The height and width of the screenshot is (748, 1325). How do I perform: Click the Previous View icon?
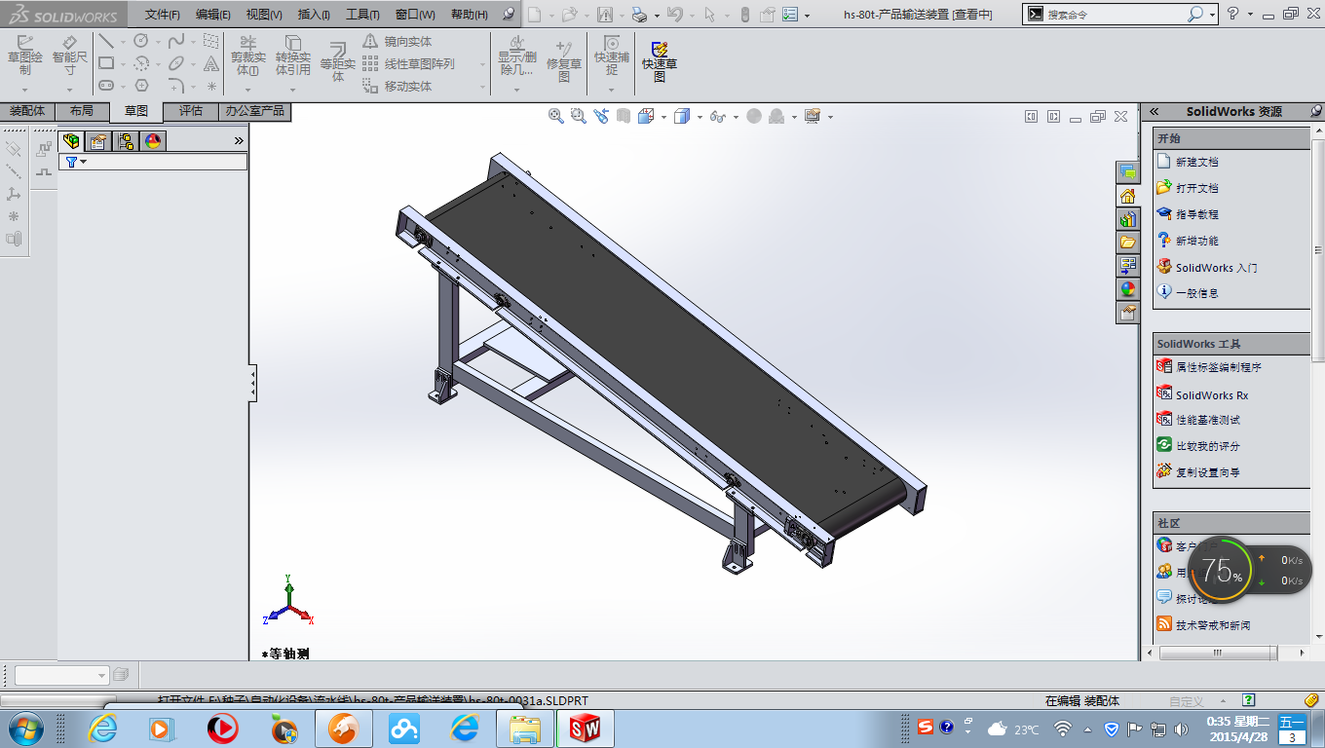[601, 116]
